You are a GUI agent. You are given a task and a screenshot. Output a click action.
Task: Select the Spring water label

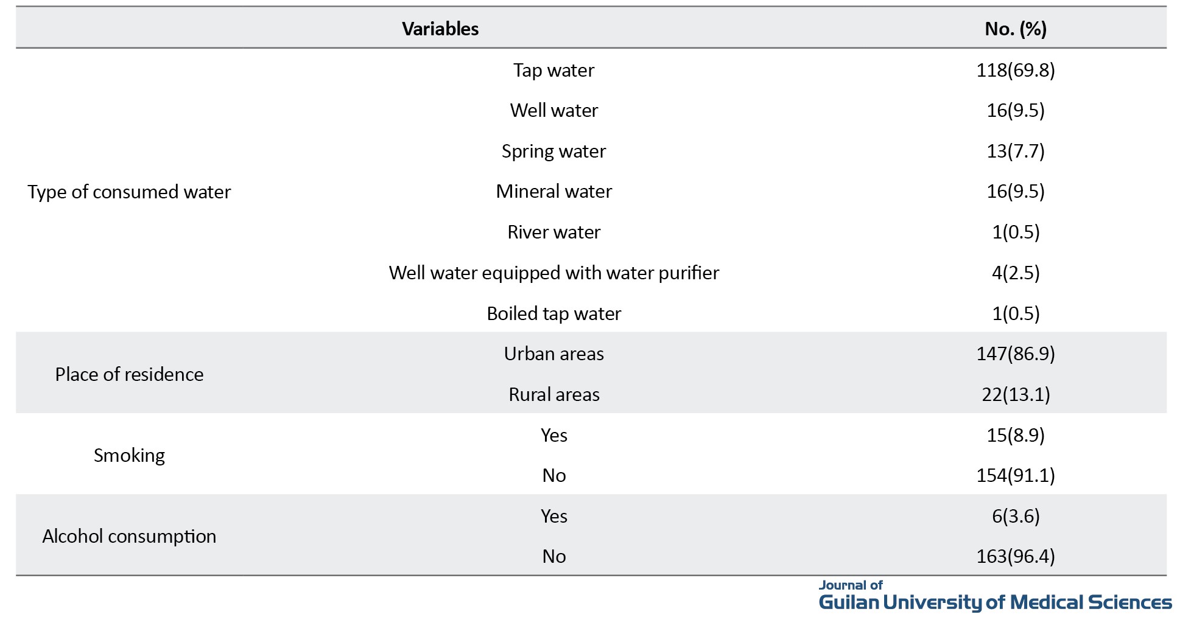pos(553,151)
